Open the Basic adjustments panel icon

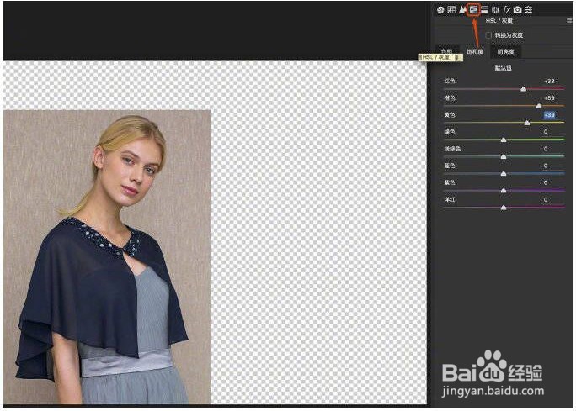pyautogui.click(x=440, y=10)
